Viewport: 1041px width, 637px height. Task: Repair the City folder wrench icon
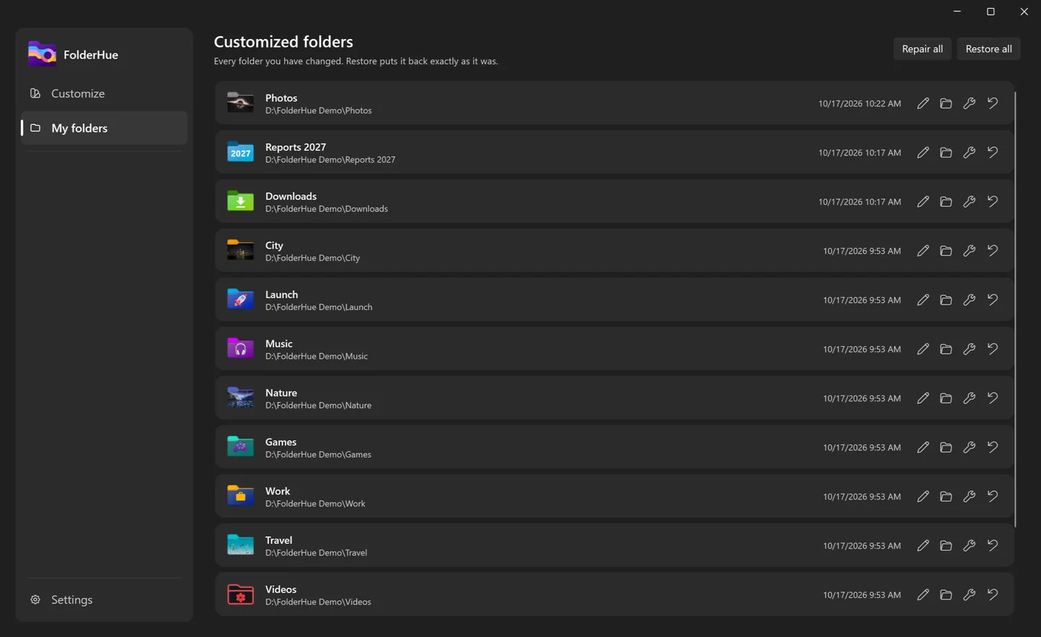(x=969, y=251)
